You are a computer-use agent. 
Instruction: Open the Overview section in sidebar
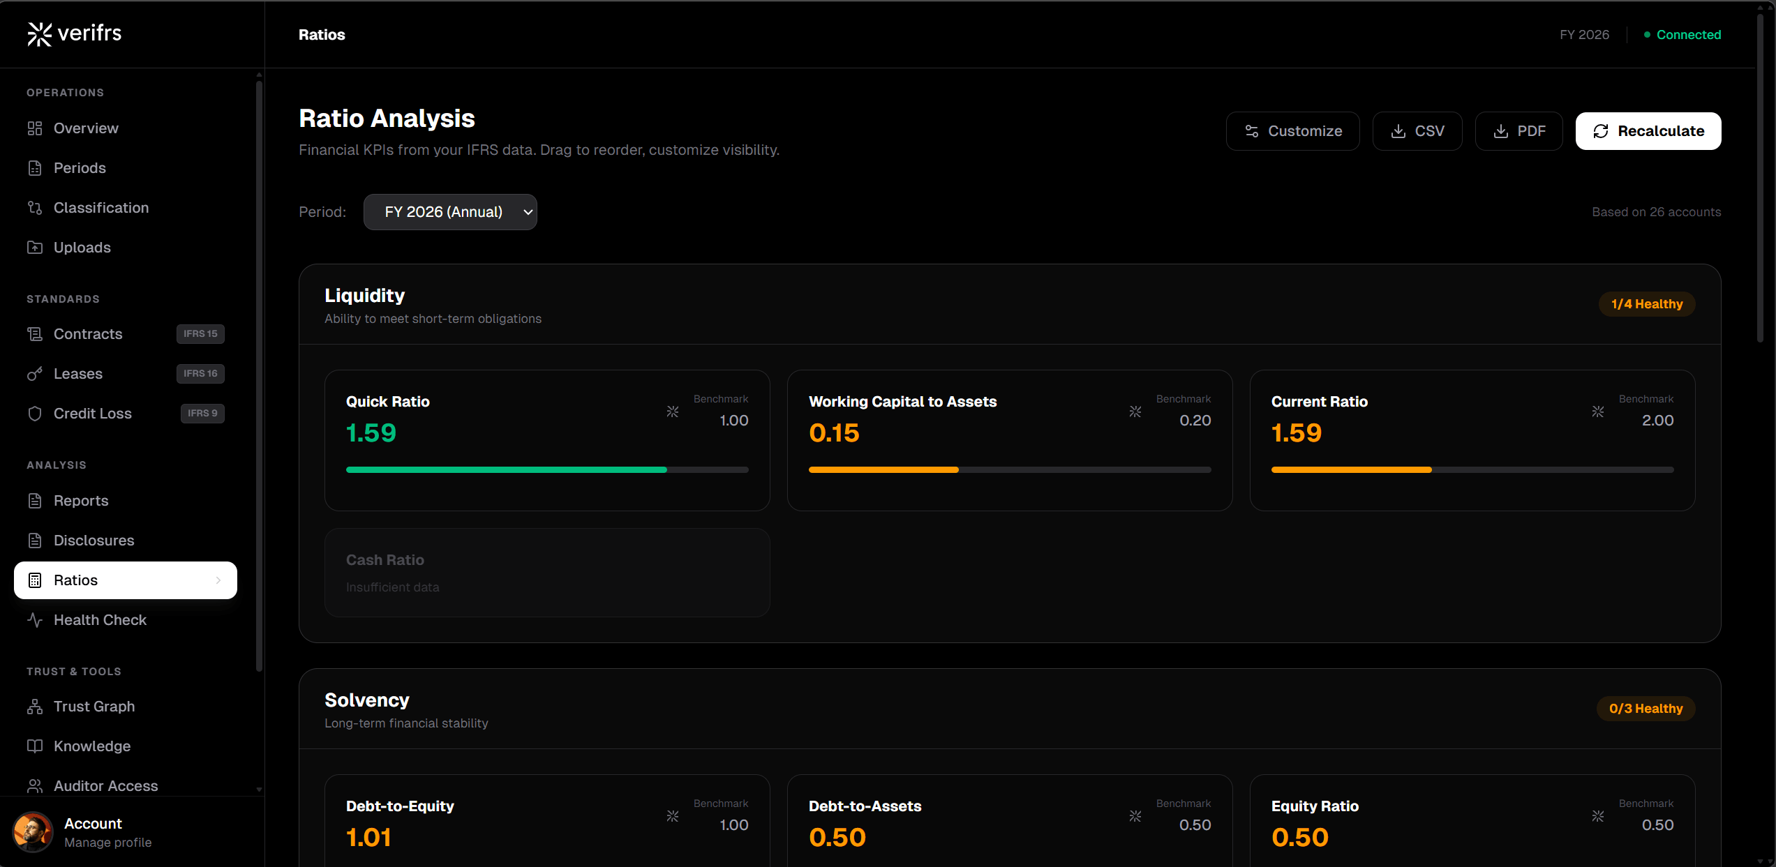click(86, 128)
